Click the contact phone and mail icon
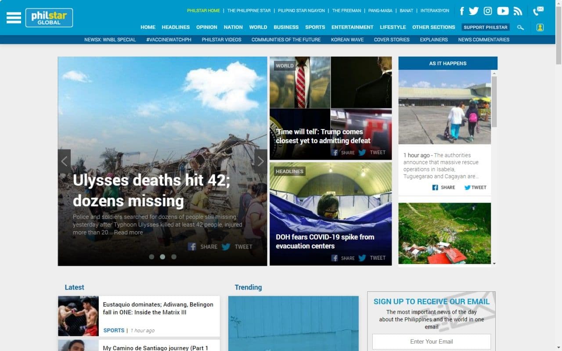Screen dimensions: 562x351 [x=538, y=11]
